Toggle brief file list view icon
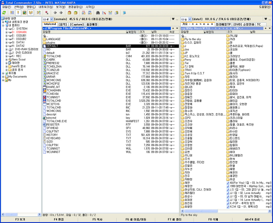 pyautogui.click(x=12, y=13)
